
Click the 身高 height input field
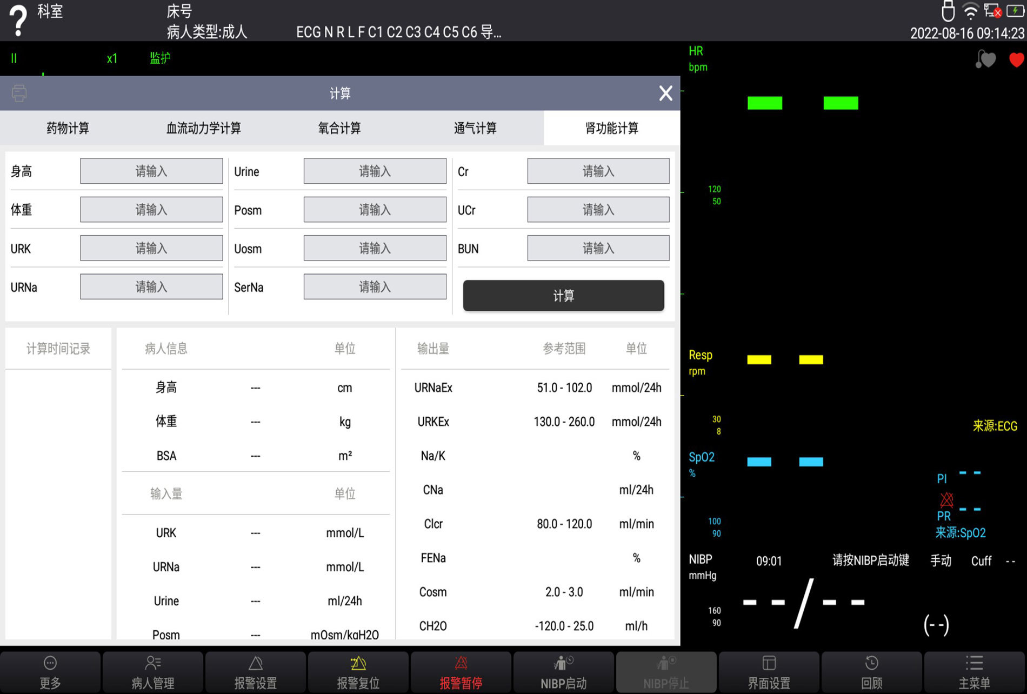click(x=151, y=171)
